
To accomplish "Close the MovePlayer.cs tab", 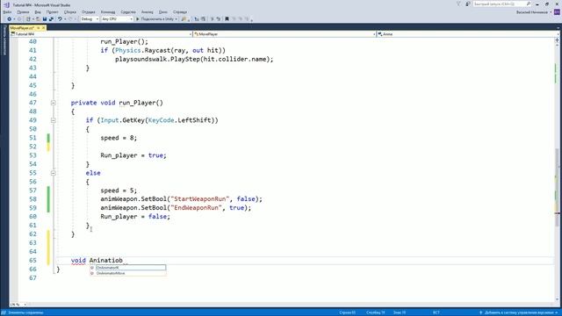I will coord(43,28).
